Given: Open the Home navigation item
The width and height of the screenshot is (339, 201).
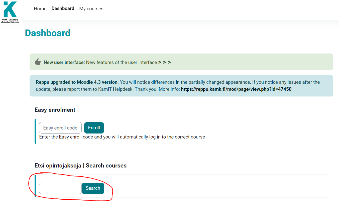Looking at the screenshot, I should pos(40,8).
